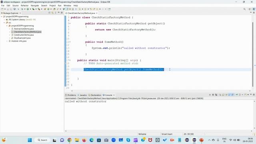Click the Smart Insert status bar field
This screenshot has height=144, width=256.
click(167, 134)
